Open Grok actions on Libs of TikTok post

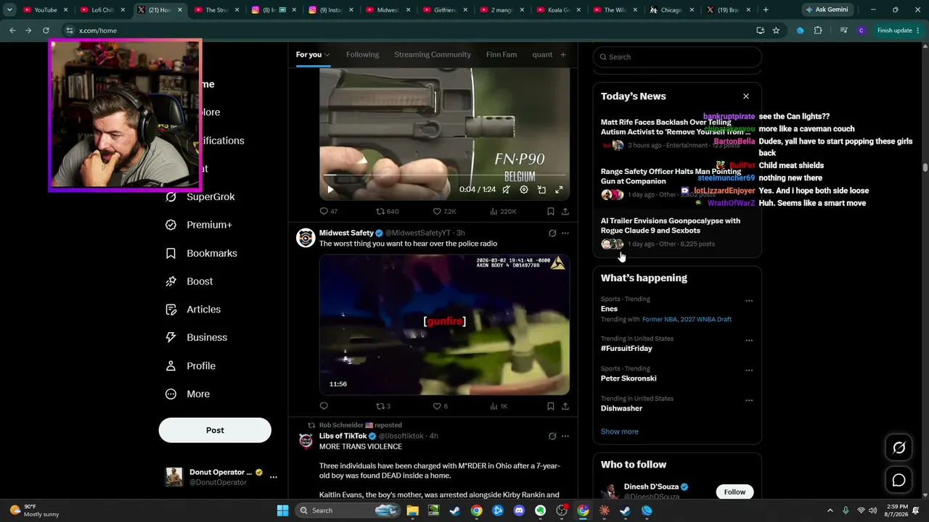point(552,436)
